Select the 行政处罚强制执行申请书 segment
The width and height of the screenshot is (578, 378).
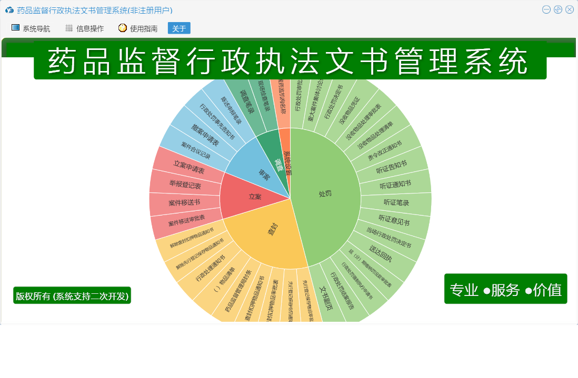click(357, 280)
